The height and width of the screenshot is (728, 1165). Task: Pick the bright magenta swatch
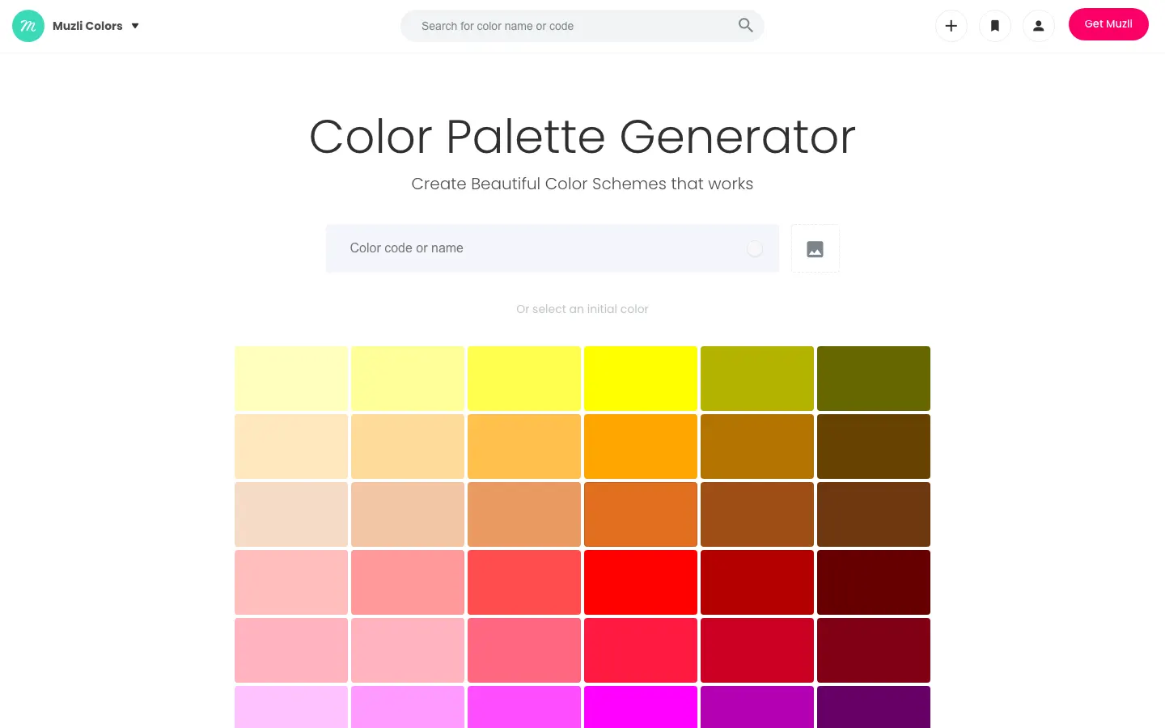click(641, 707)
